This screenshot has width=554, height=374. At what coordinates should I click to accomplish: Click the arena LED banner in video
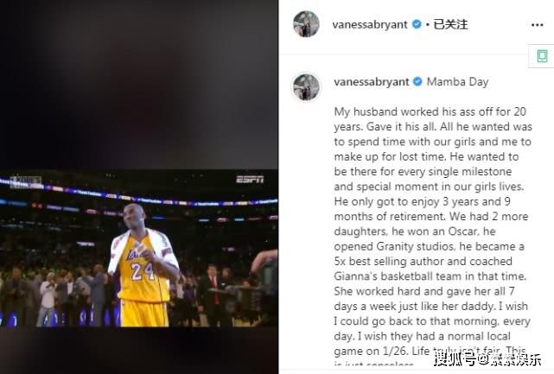(x=139, y=193)
